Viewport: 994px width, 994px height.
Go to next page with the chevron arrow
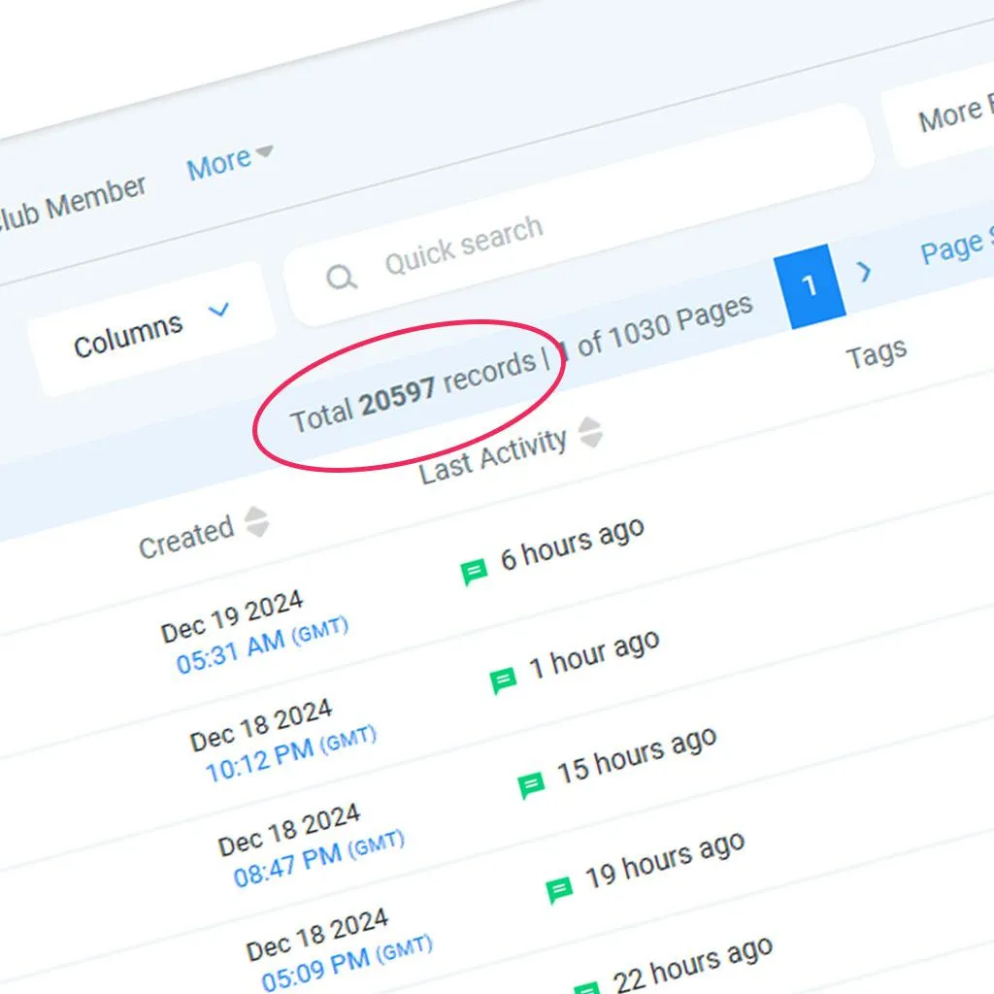(x=864, y=272)
